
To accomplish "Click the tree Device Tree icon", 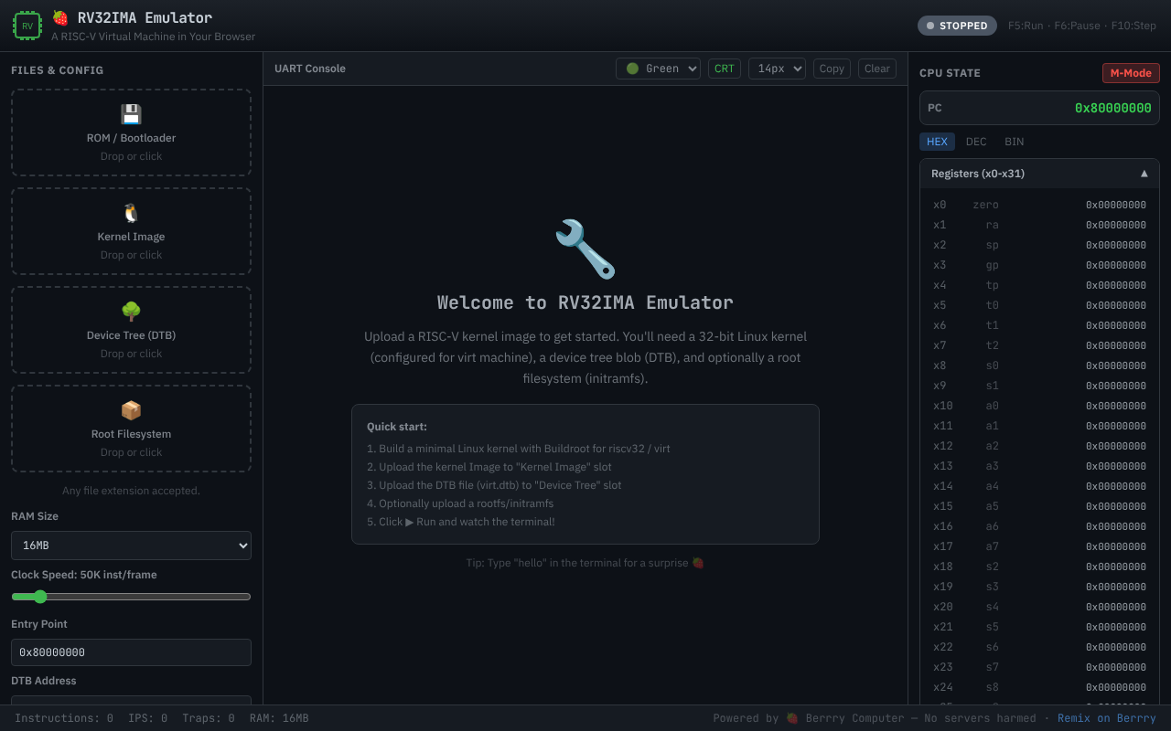I will point(131,312).
